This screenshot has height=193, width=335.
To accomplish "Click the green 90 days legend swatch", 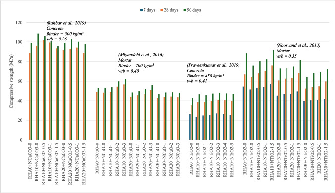I will (x=185, y=10).
